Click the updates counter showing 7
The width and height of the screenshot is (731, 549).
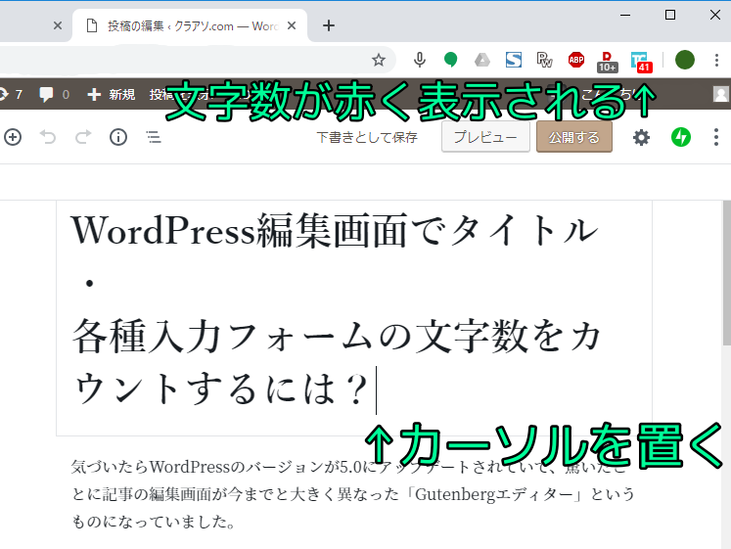point(11,95)
